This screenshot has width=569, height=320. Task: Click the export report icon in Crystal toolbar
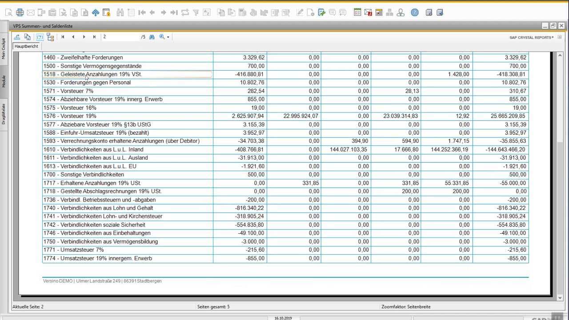coord(17,37)
